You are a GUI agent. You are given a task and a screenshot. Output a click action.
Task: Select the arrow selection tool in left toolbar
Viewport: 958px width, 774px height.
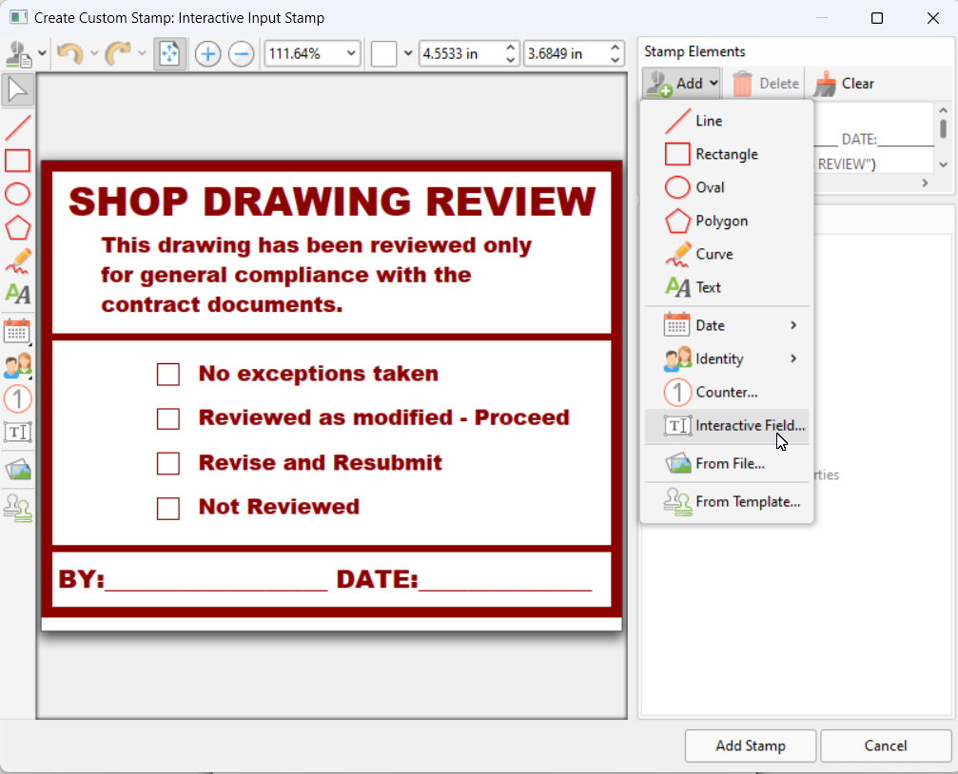click(x=18, y=90)
